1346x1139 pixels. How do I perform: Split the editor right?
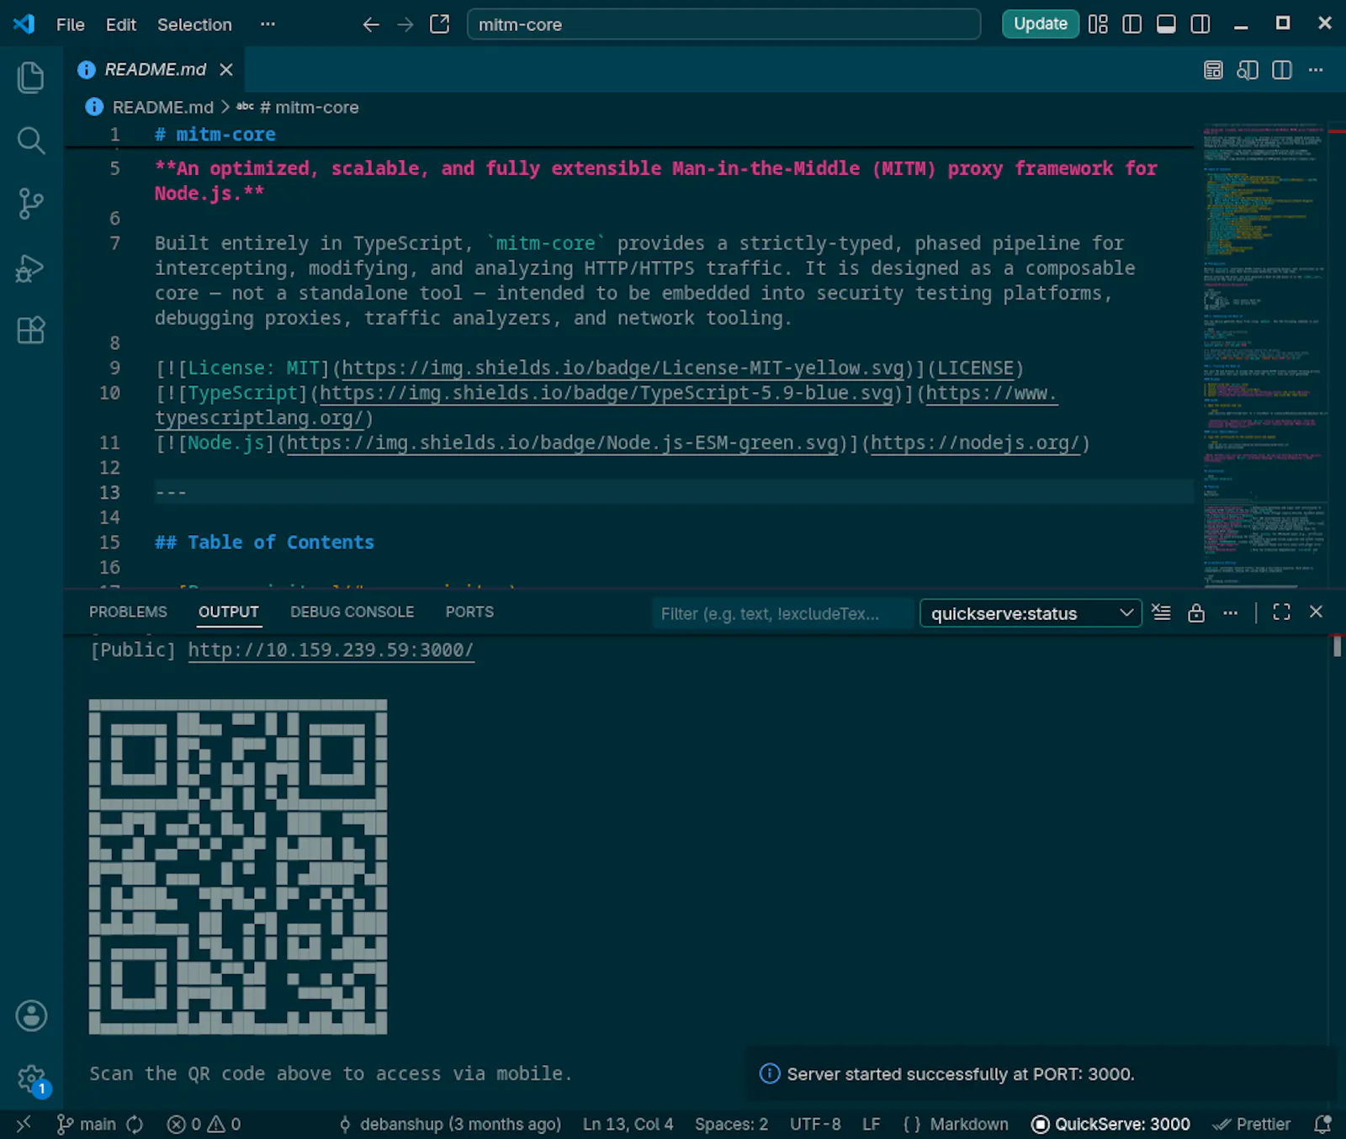pyautogui.click(x=1282, y=70)
